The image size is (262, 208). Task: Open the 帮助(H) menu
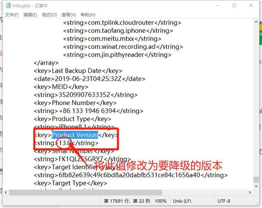88,15
